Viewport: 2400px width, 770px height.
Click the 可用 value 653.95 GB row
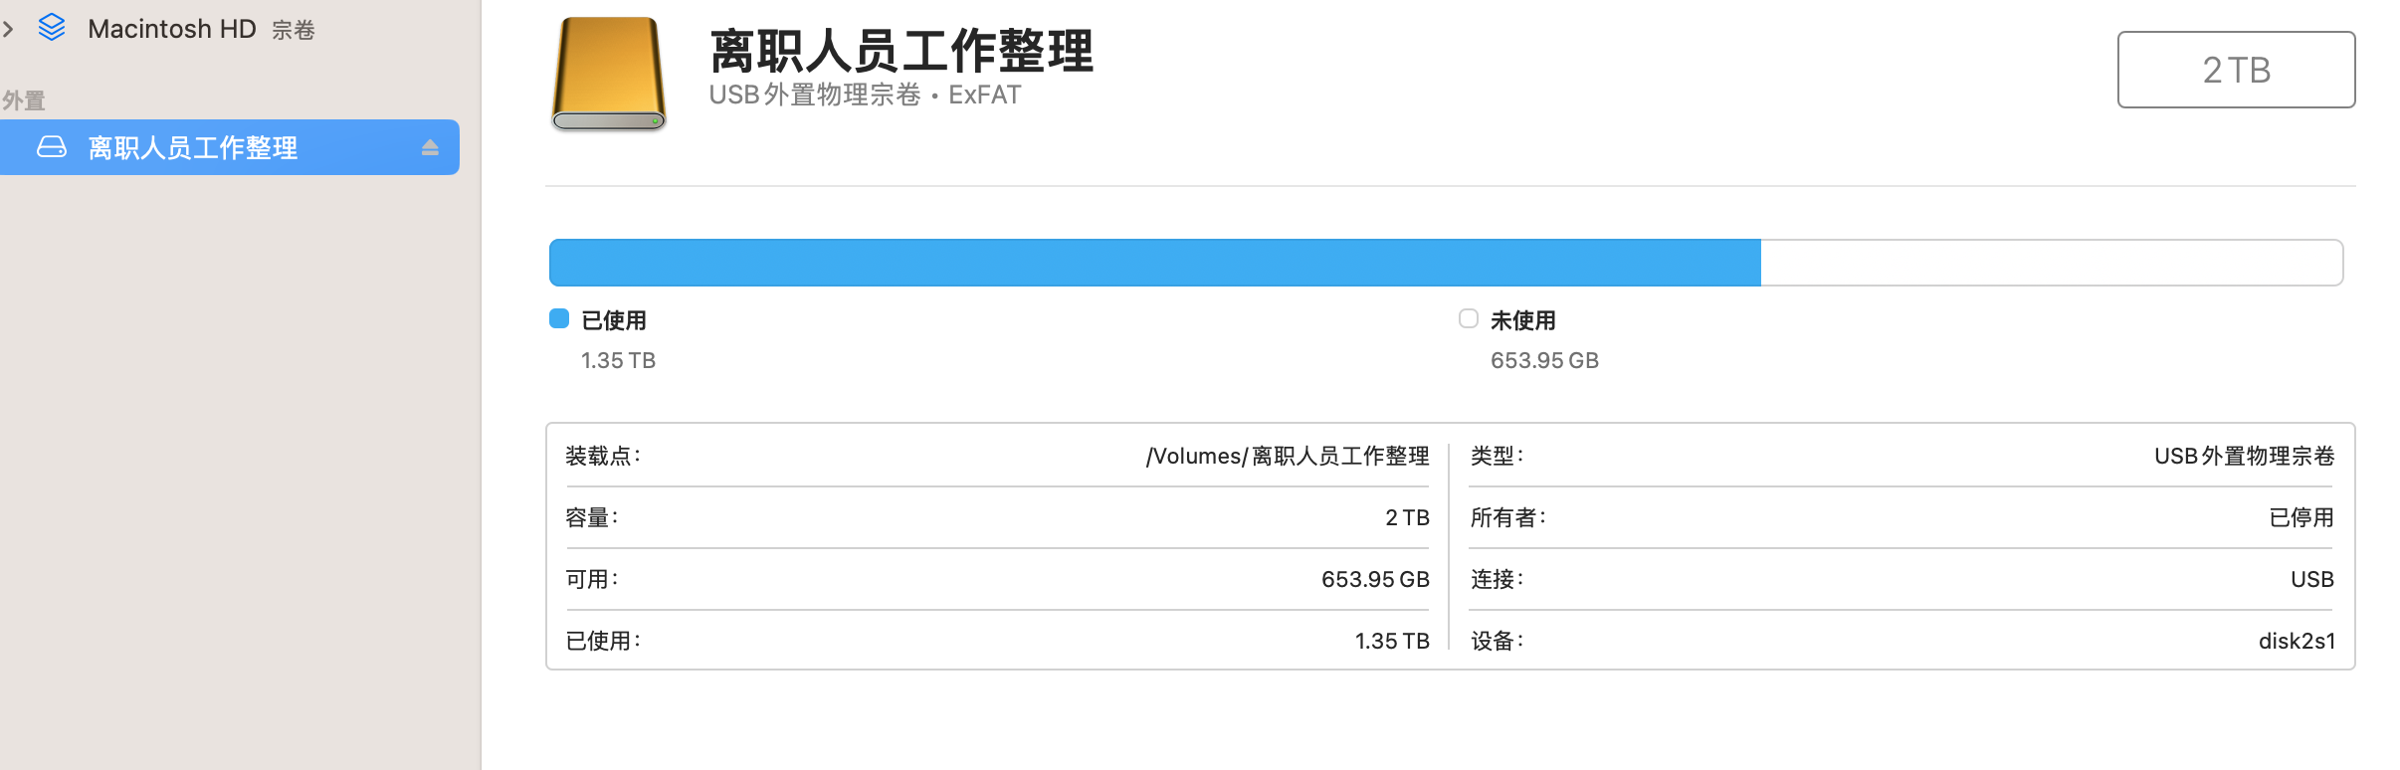(1374, 579)
